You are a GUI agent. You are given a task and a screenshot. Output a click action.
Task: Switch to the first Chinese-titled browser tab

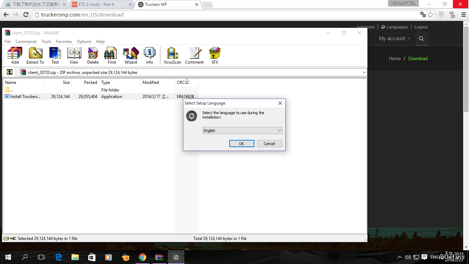35,4
